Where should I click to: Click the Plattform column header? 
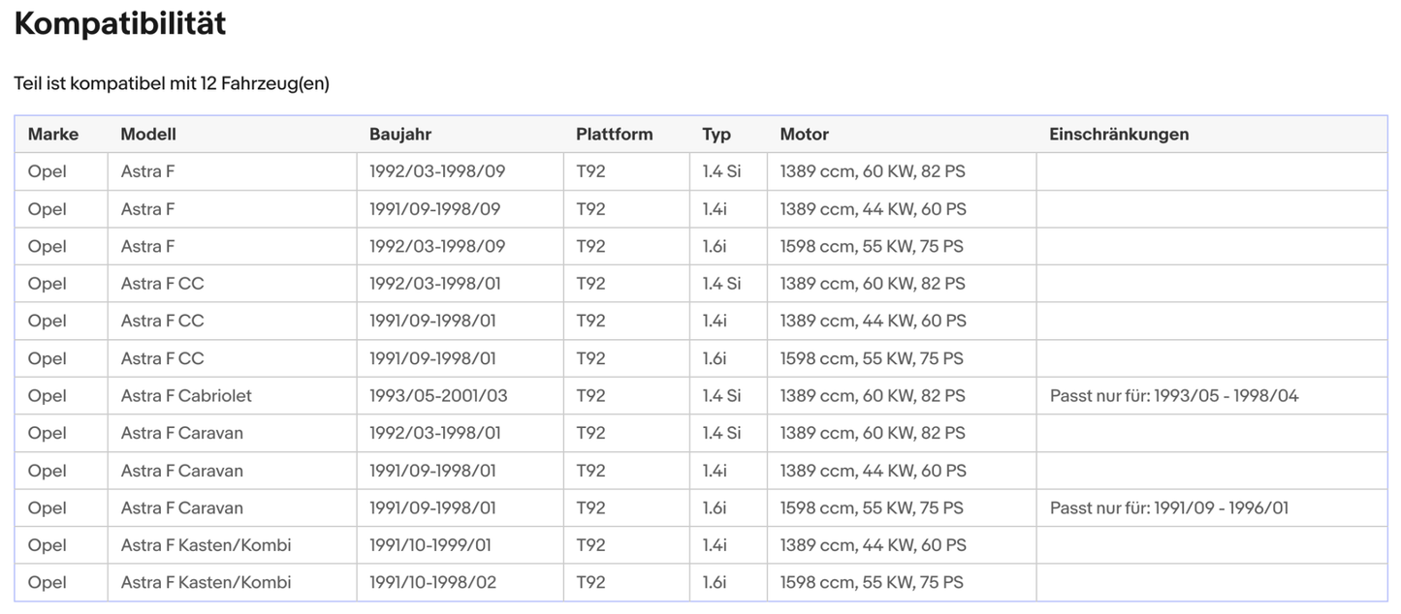pyautogui.click(x=614, y=135)
